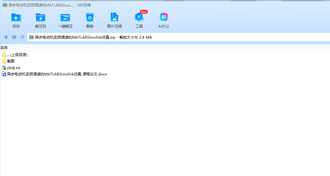The width and height of the screenshot is (330, 176).
Task: Open the 图片压缩 image compression tool
Action: pos(115,17)
